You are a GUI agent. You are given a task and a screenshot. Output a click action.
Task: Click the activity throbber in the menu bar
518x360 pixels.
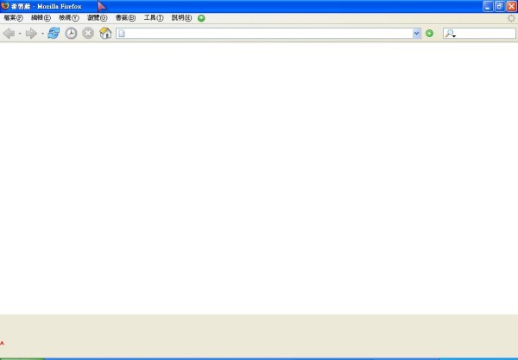[511, 18]
